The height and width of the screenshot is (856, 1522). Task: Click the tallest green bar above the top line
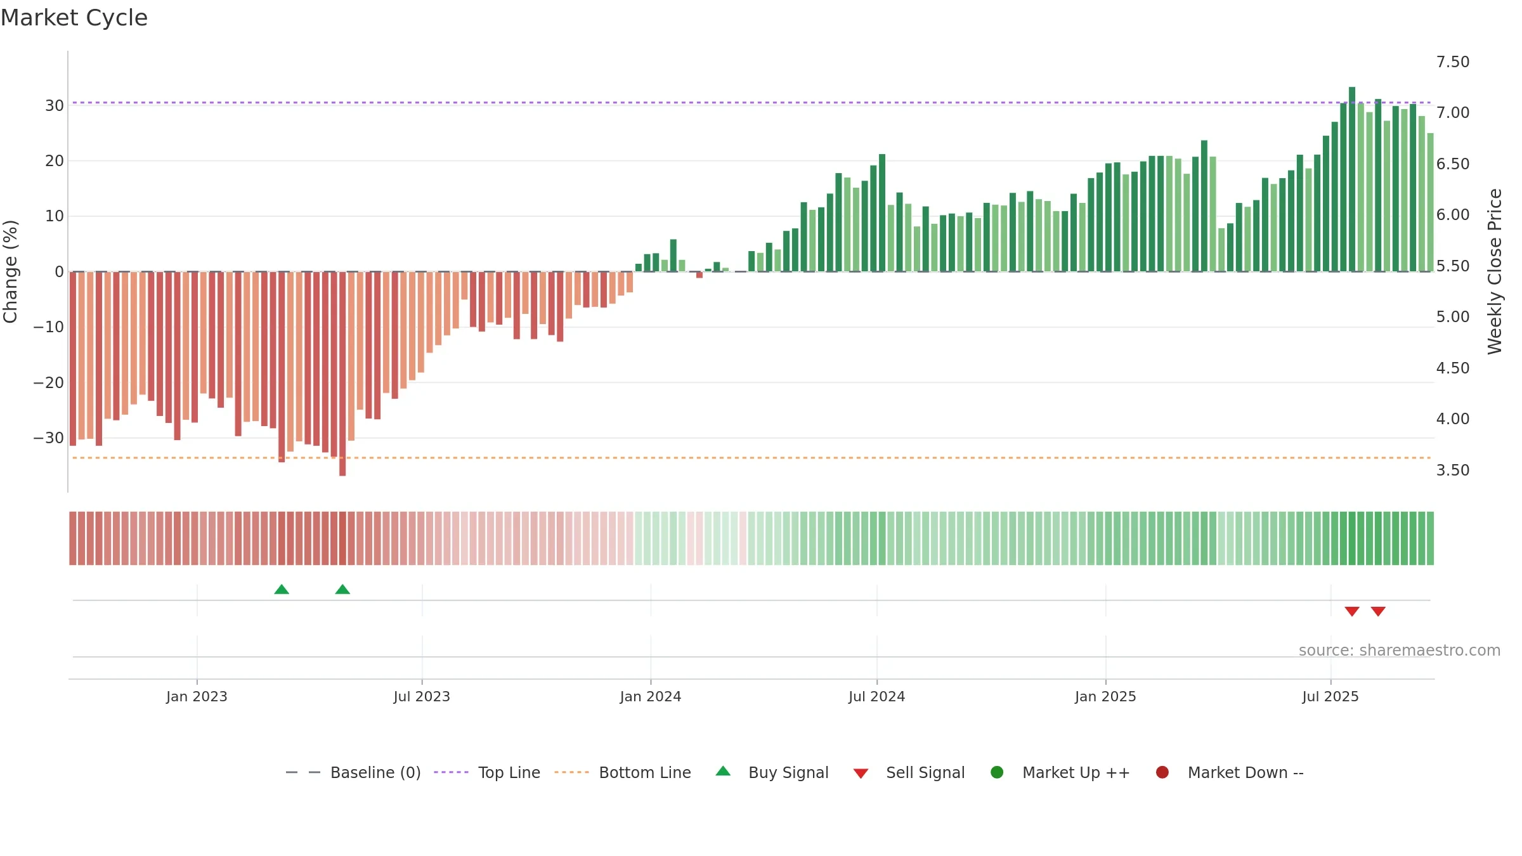pyautogui.click(x=1352, y=179)
